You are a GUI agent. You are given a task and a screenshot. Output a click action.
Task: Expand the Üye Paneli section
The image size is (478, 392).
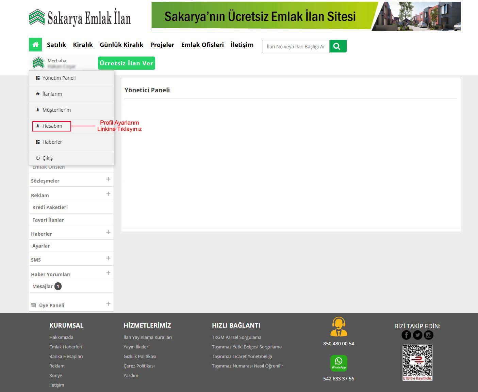pos(109,303)
